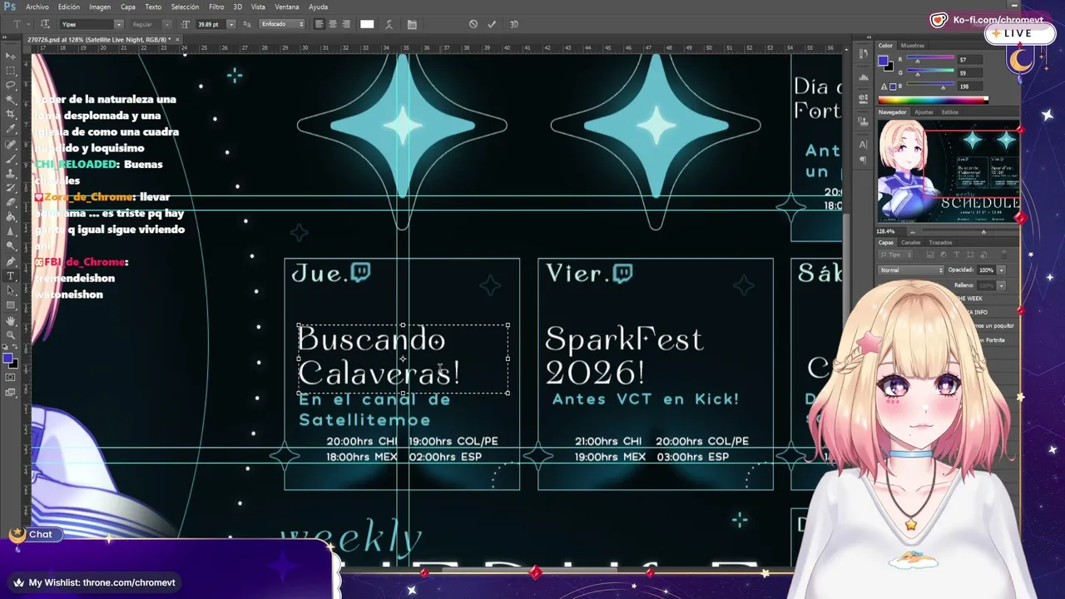
Task: Align text left
Action: click(x=319, y=24)
